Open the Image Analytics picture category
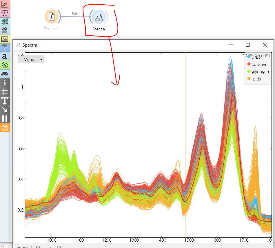This screenshot has width=275, height=248. click(x=5, y=39)
